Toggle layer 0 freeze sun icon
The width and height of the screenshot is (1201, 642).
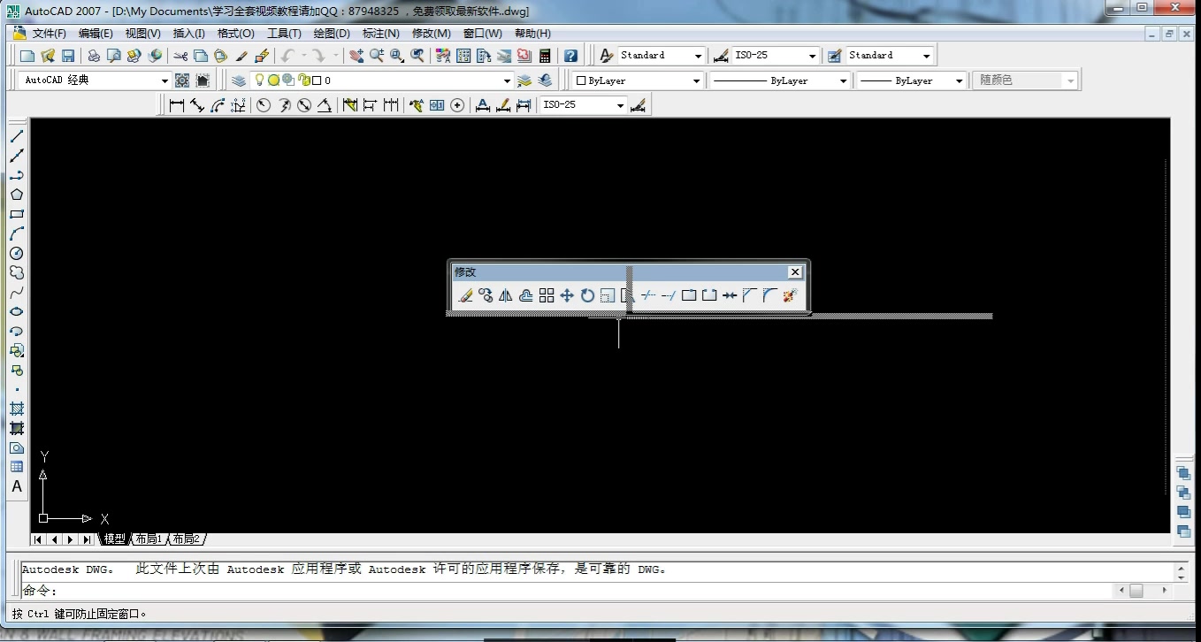pos(273,80)
